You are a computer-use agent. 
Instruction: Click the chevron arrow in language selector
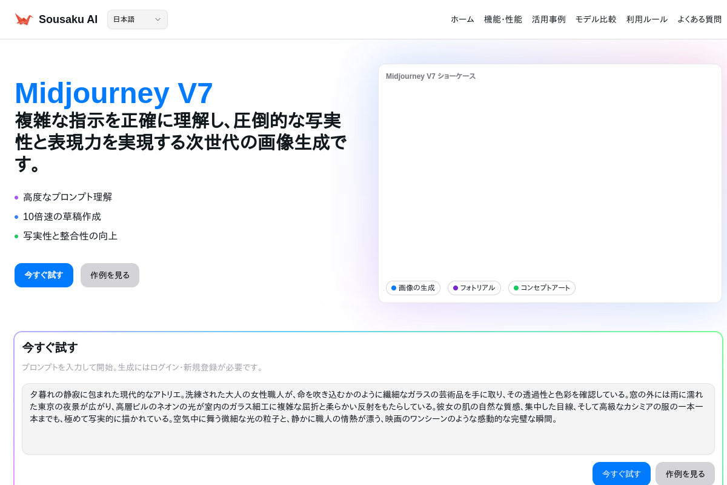[x=158, y=19]
